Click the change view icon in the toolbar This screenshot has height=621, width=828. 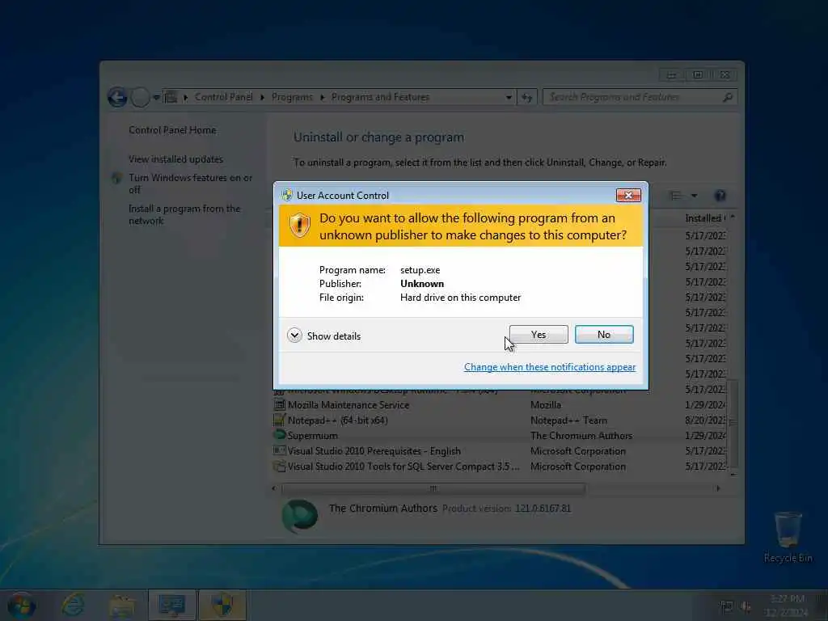click(x=676, y=196)
